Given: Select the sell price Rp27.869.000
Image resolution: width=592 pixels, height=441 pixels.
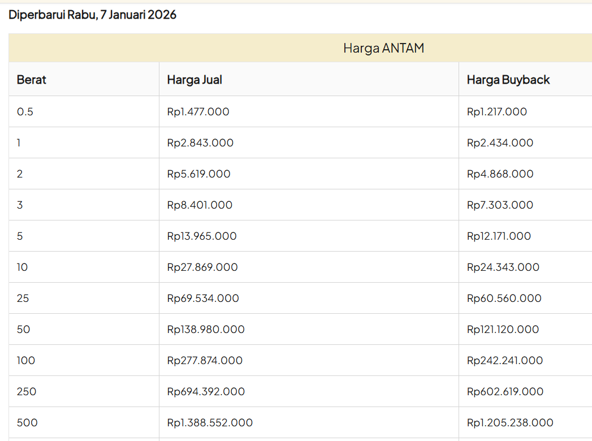Looking at the screenshot, I should [202, 267].
